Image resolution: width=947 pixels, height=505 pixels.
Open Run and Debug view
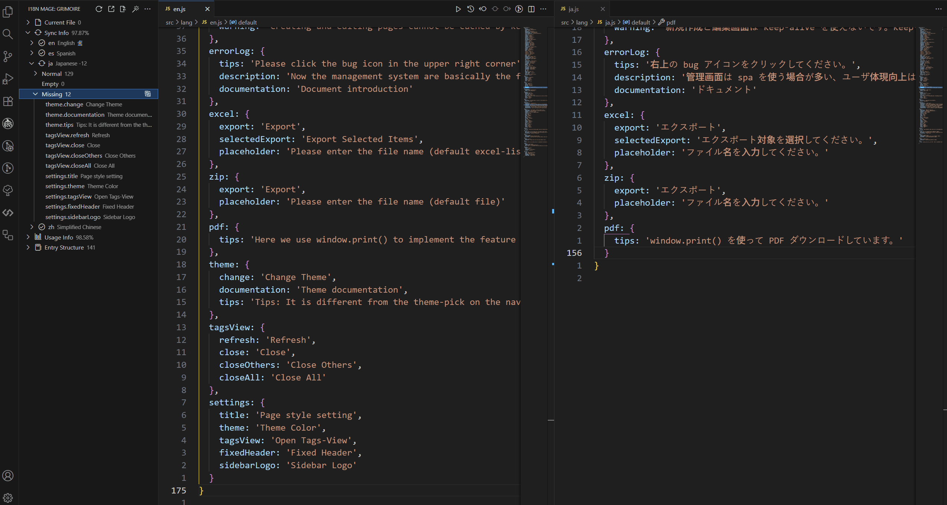[x=8, y=79]
